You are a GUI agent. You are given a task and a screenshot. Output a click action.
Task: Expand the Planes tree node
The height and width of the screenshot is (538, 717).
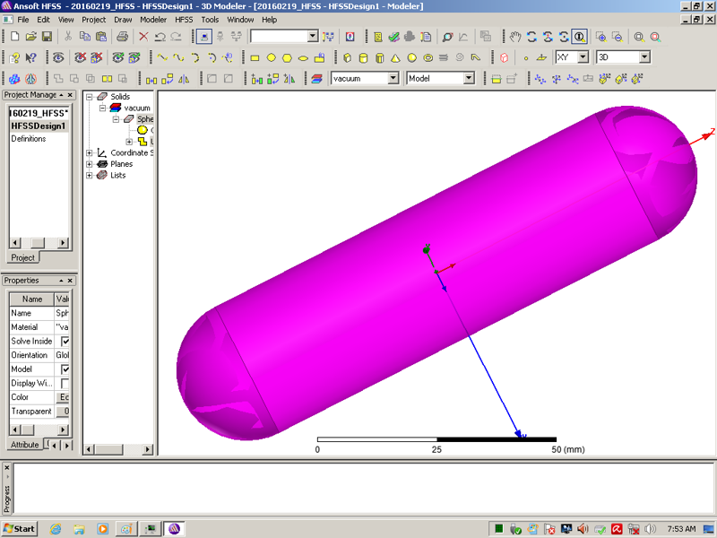tap(90, 164)
